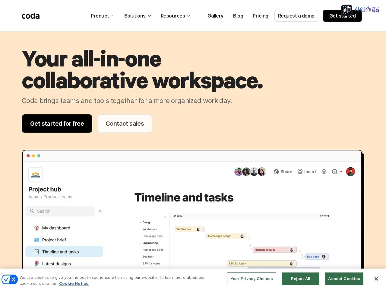Collapse the Engineering group in timeline

(x=140, y=243)
